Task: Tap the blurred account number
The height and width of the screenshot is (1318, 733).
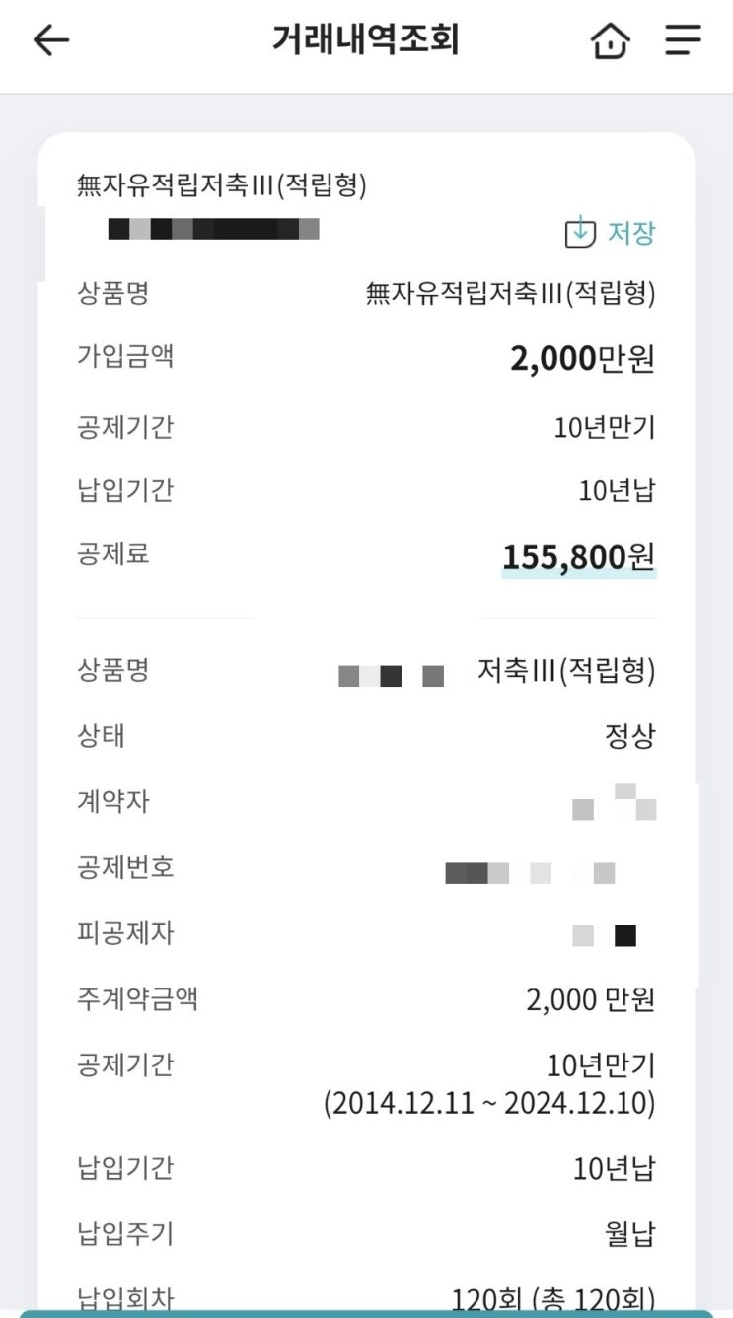Action: tap(214, 230)
